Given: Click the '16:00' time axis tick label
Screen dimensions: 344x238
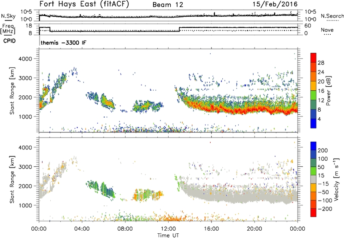Looking at the screenshot, I should tap(211, 229).
